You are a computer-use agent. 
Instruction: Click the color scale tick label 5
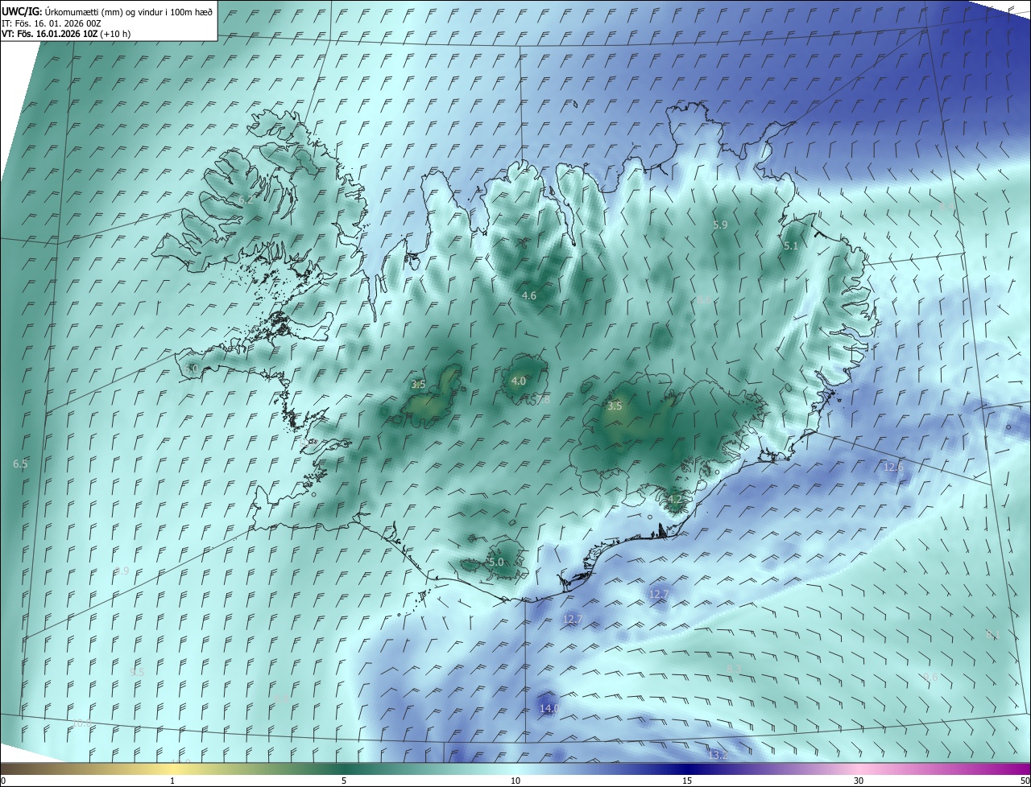click(344, 781)
